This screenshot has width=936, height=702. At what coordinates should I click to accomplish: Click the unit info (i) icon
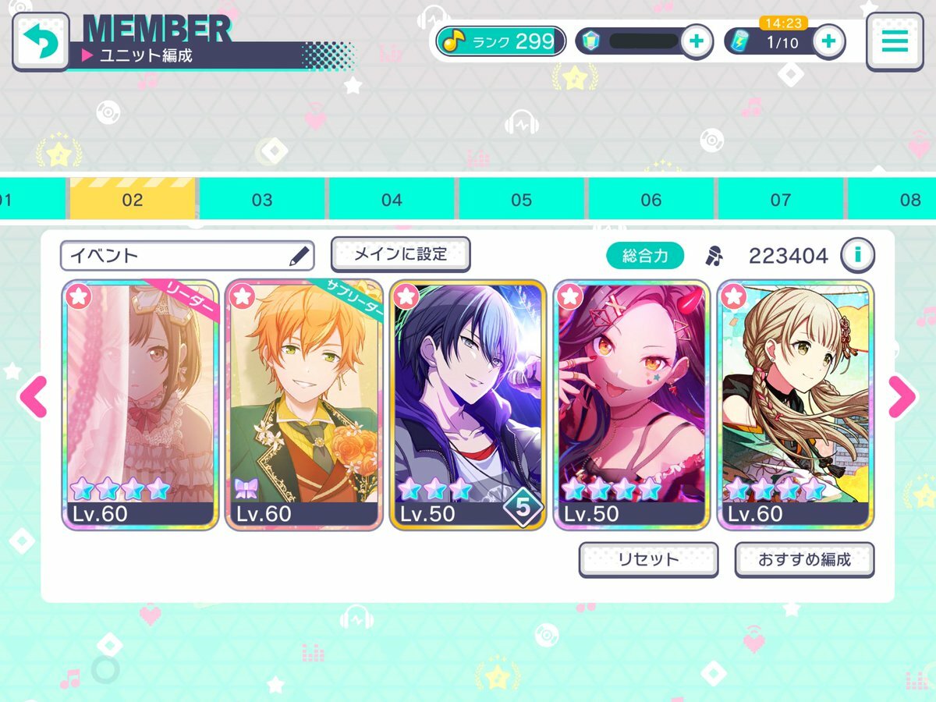tap(857, 254)
